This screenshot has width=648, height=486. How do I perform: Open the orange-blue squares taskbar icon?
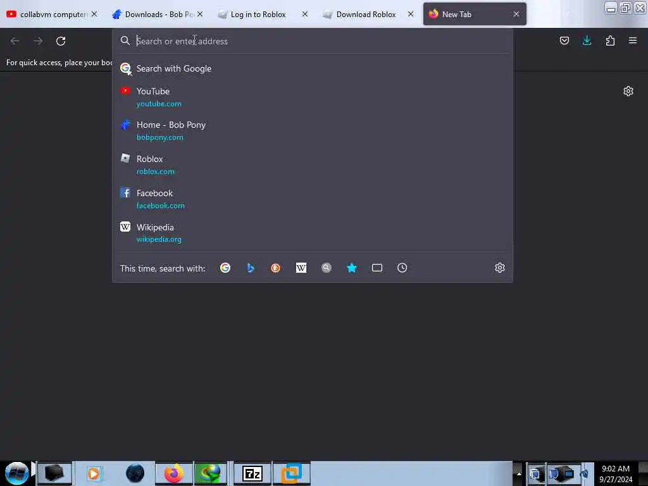[292, 473]
